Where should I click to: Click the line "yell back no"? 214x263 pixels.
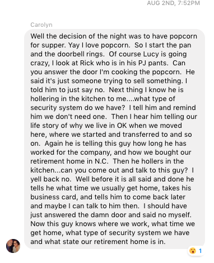pyautogui.click(x=112, y=179)
